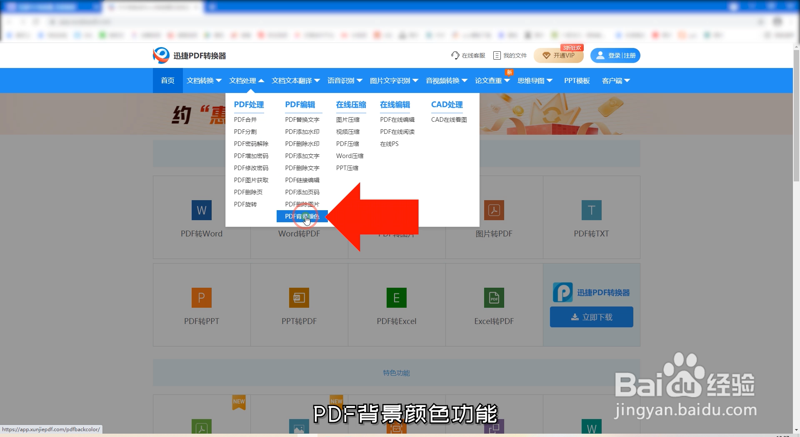Open 在线客服 headset icon
This screenshot has width=800, height=437.
pyautogui.click(x=455, y=55)
